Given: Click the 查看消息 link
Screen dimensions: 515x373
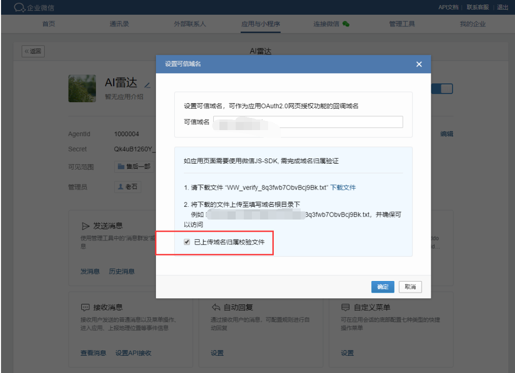Looking at the screenshot, I should (x=93, y=353).
